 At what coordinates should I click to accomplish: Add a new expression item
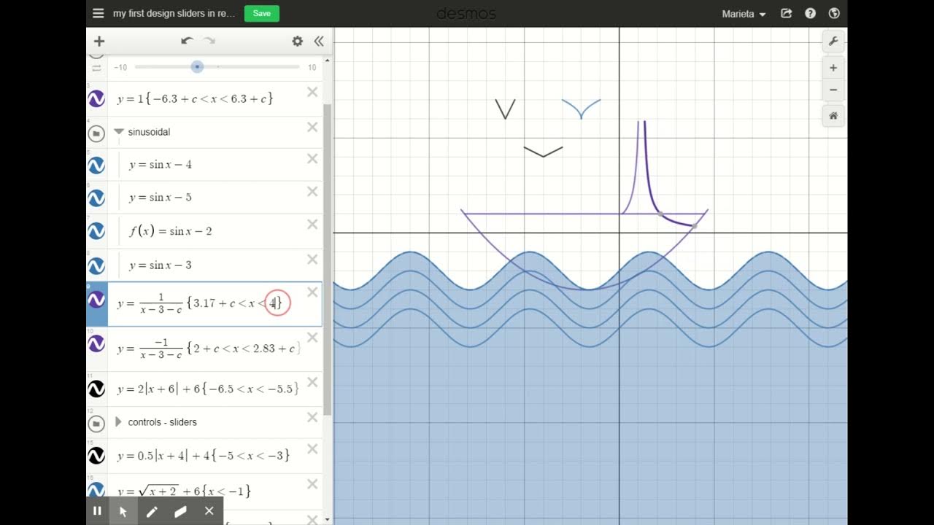pos(99,42)
